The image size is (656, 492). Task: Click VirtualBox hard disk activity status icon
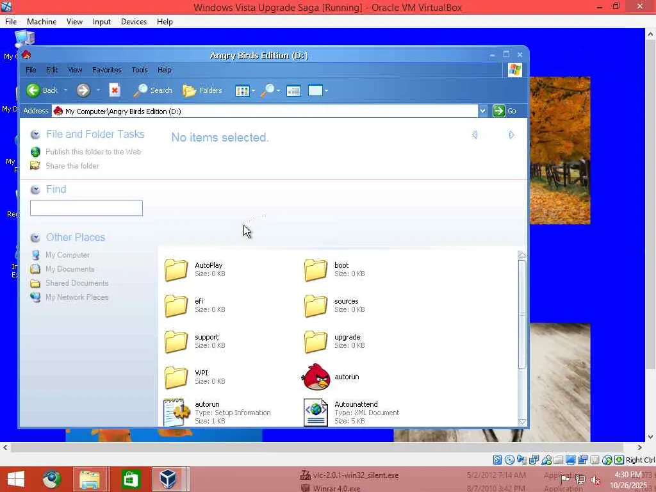point(497,460)
